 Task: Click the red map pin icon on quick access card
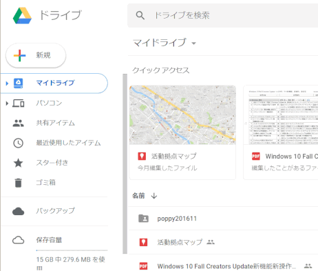point(142,157)
